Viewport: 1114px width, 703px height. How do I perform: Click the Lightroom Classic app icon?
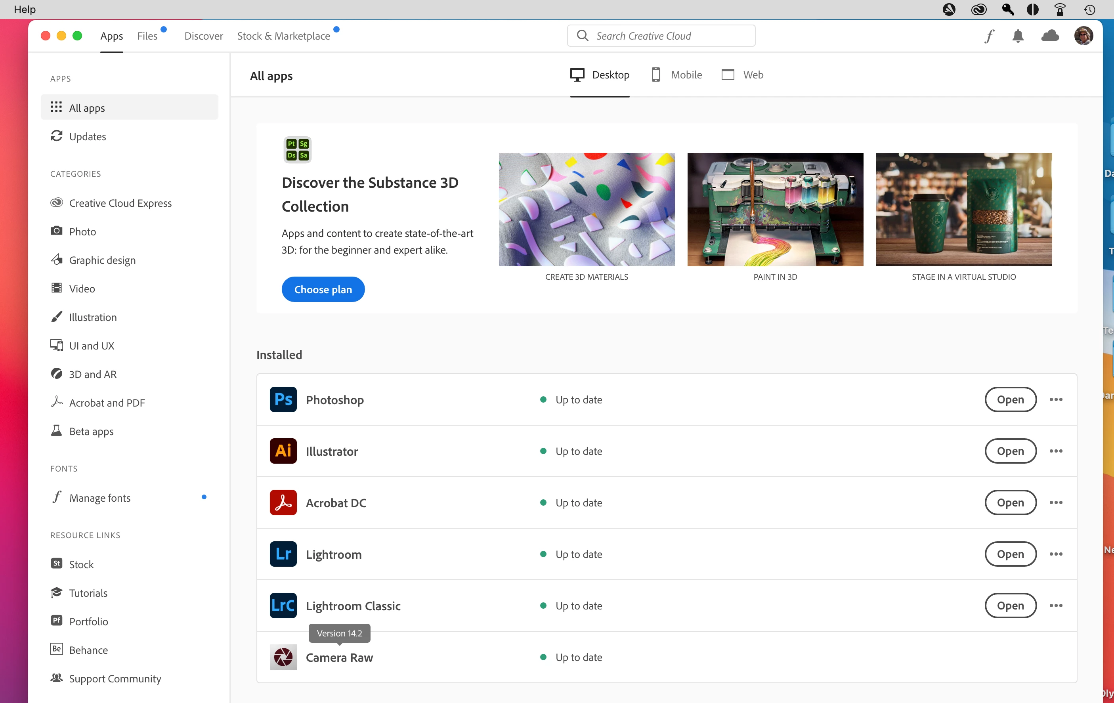(283, 606)
